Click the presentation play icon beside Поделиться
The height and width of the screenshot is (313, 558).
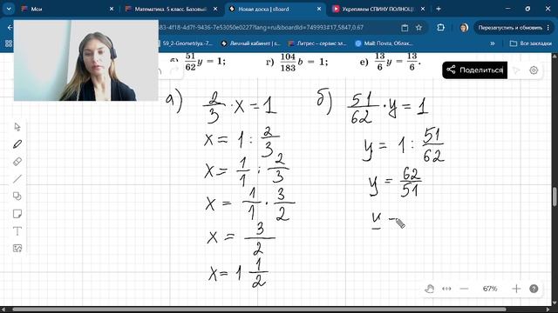click(516, 70)
